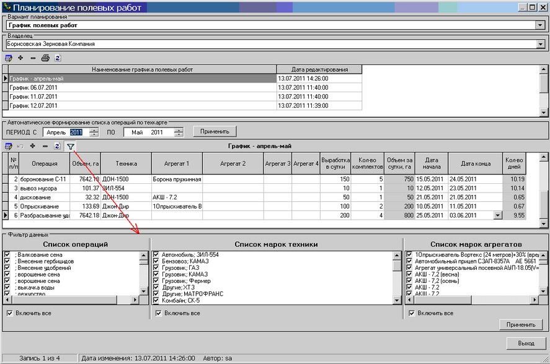The image size is (550, 364).
Task: Click the print icon in schedule toolbar
Action: [45, 58]
